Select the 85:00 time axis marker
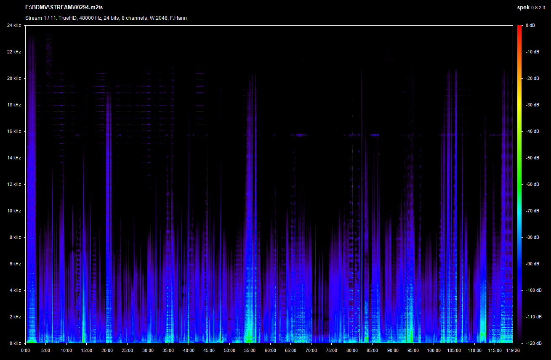 click(373, 350)
